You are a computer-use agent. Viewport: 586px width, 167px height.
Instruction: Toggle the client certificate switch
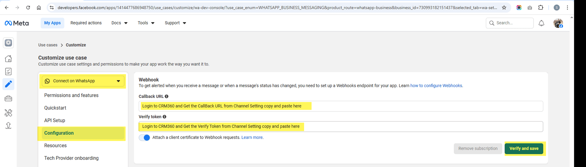click(144, 138)
